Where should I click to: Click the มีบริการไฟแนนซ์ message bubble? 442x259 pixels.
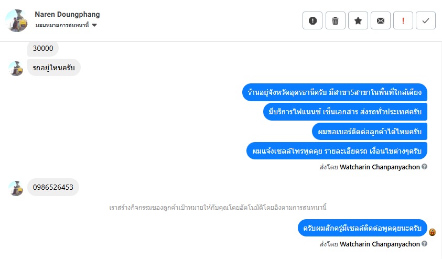coord(345,111)
